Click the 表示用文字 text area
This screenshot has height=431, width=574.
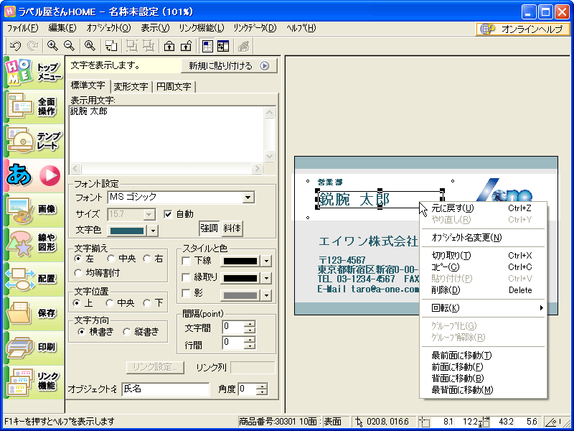(x=166, y=134)
